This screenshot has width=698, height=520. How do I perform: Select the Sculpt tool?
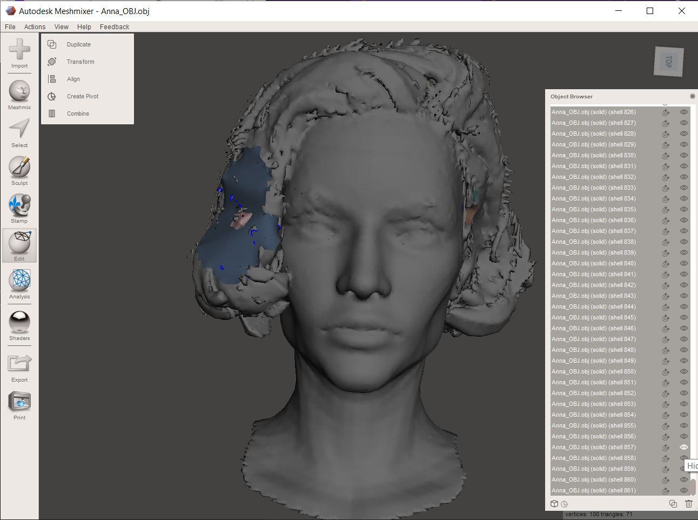click(x=19, y=170)
